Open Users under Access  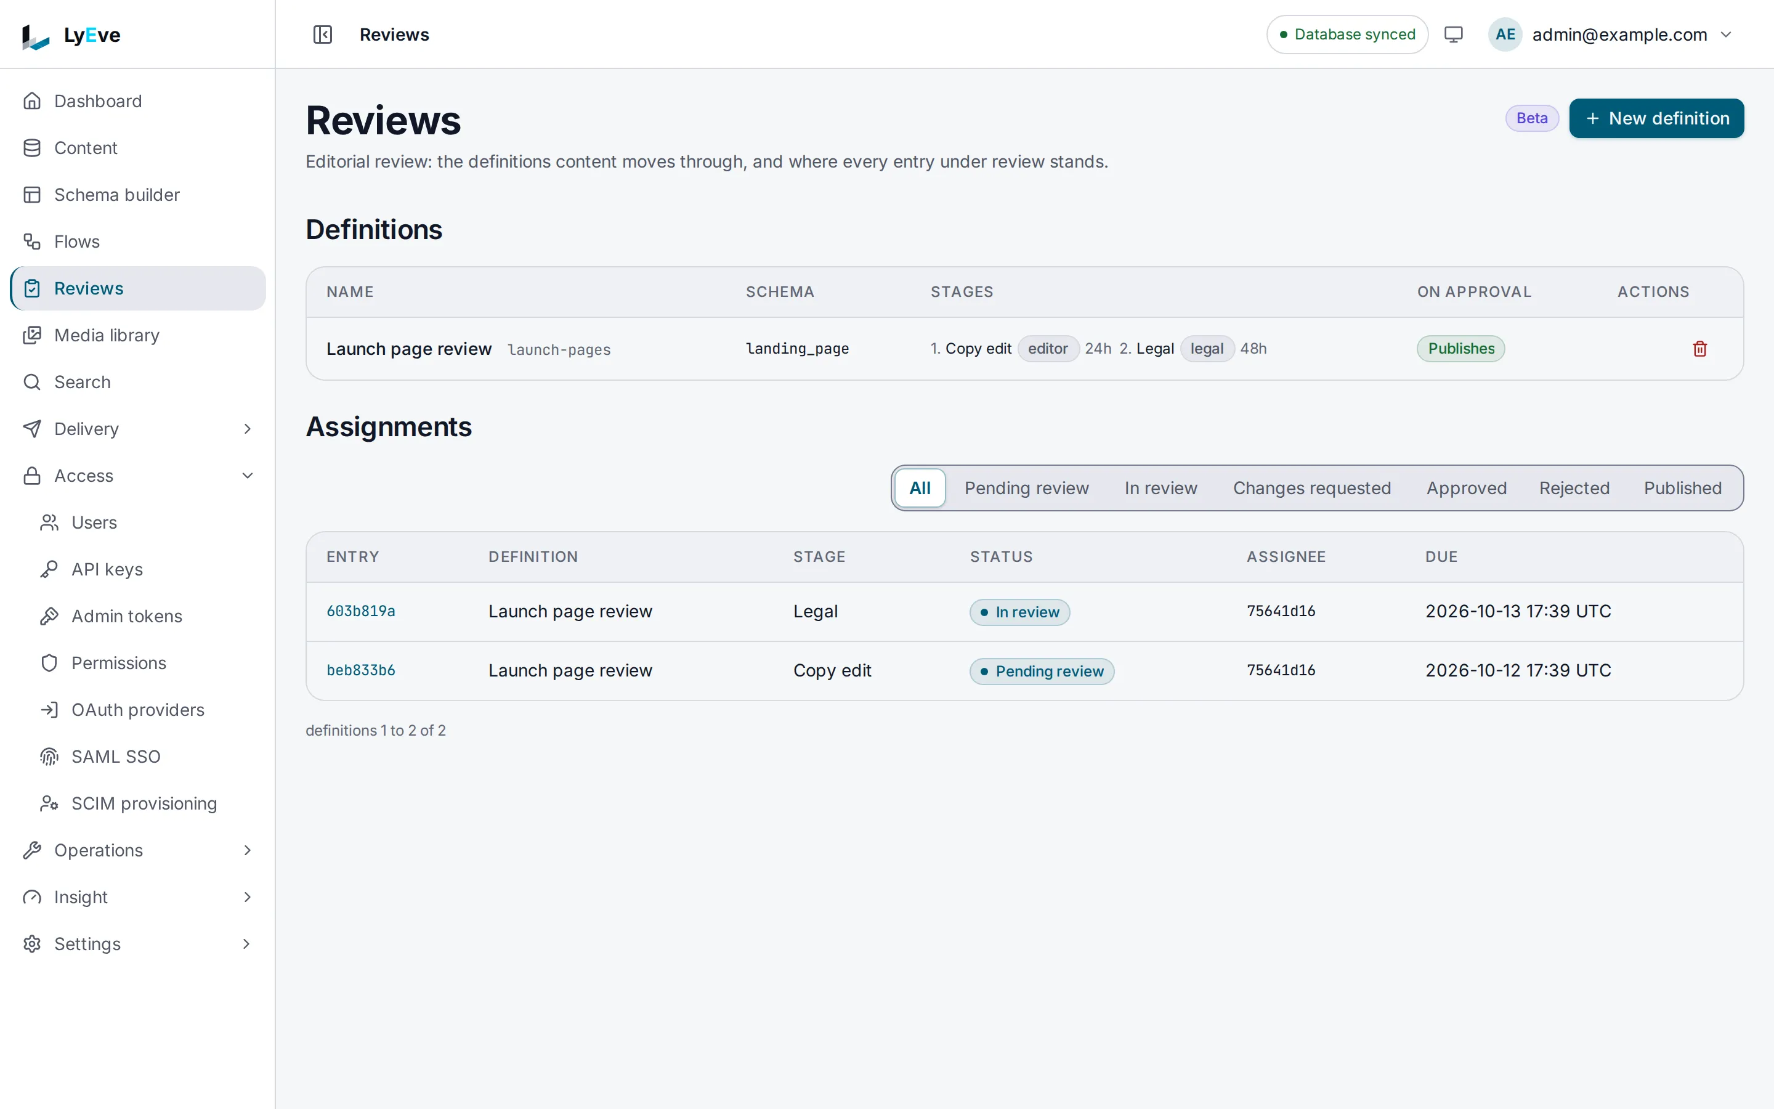[x=147, y=523]
